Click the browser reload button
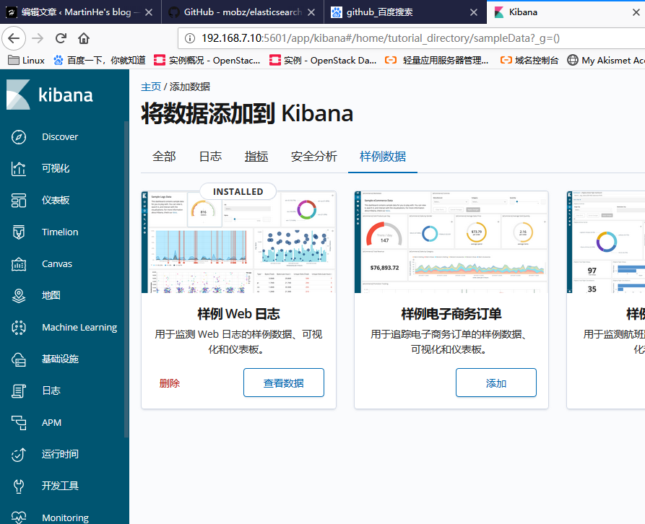 [61, 38]
